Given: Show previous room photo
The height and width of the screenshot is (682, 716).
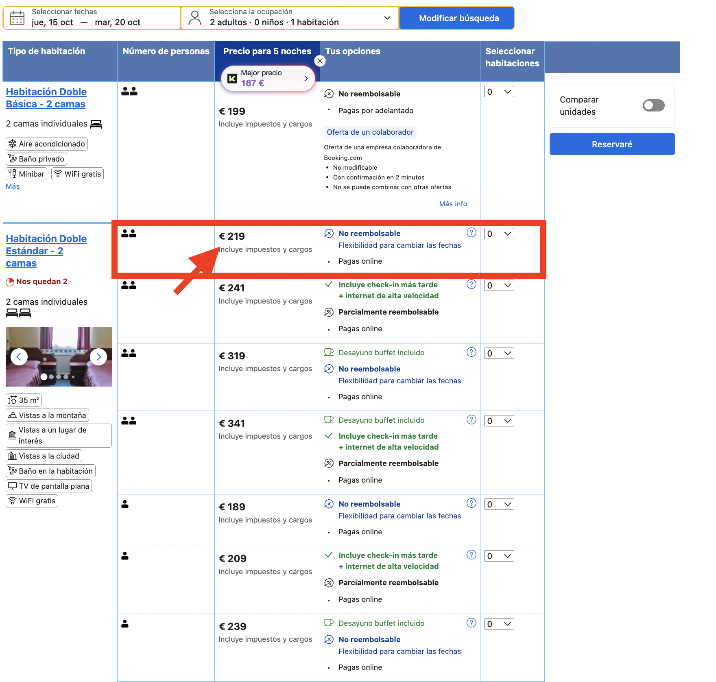Looking at the screenshot, I should coord(19,357).
